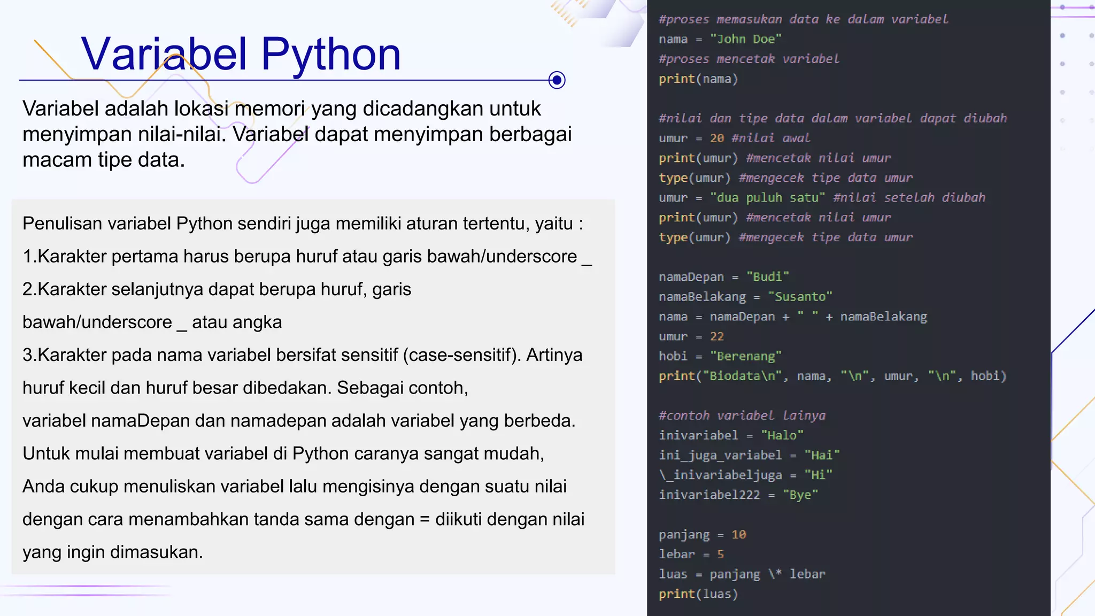Click the line print("Biodata\n", nama, ...)

(833, 376)
